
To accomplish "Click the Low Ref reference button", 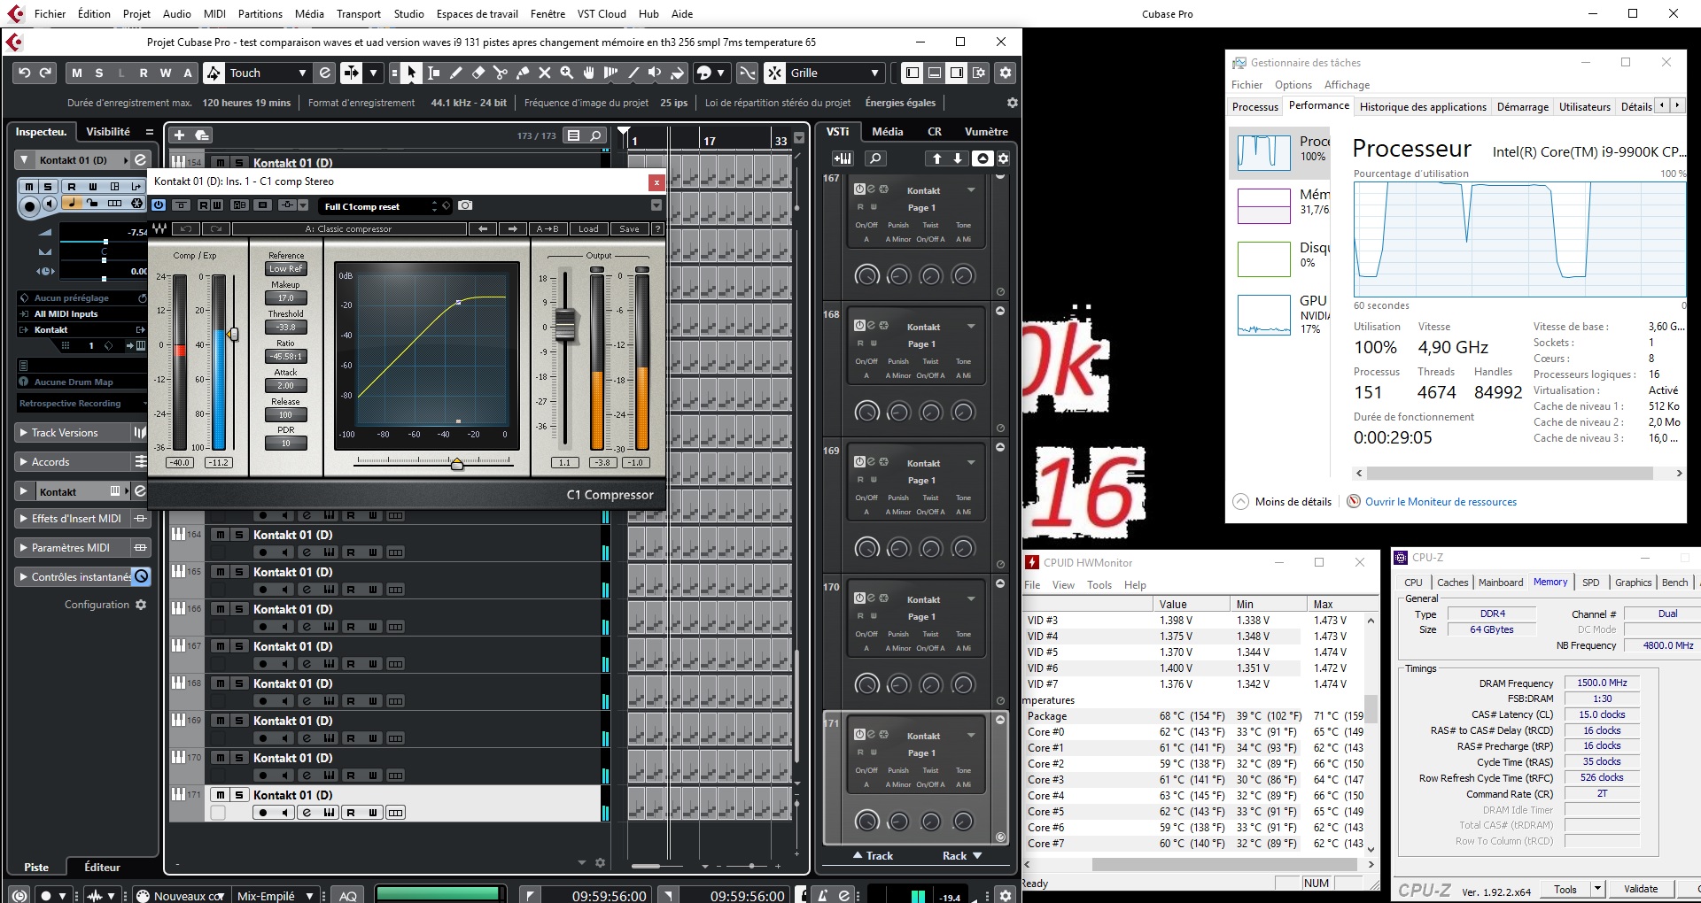I will (285, 268).
